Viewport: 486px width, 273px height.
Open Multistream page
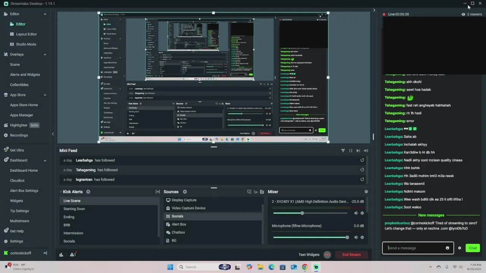pos(19,221)
